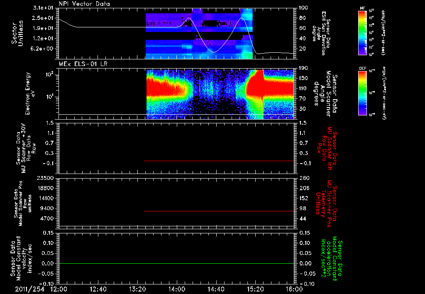Click the 23500 scanner position tick label

pos(45,178)
